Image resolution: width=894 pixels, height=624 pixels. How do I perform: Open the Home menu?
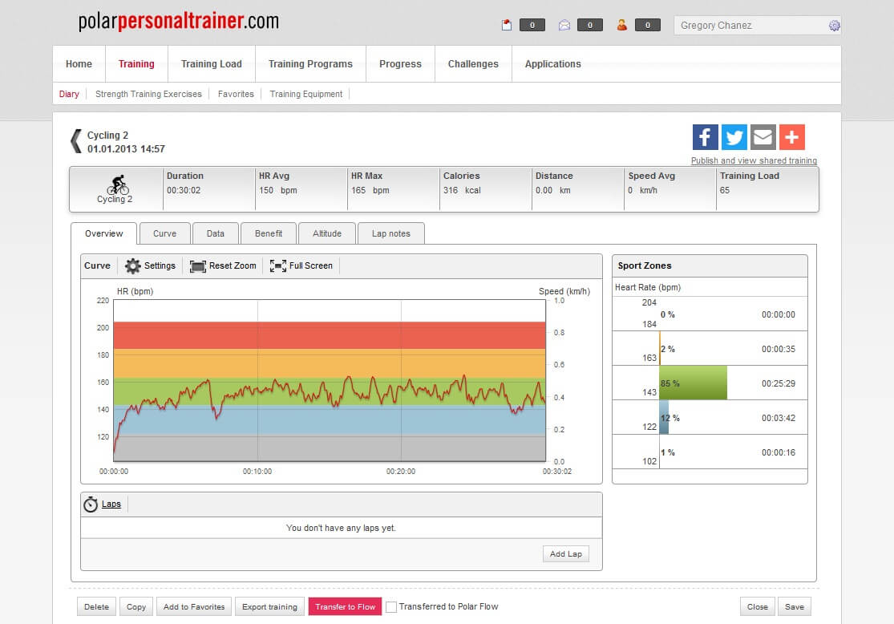[79, 64]
